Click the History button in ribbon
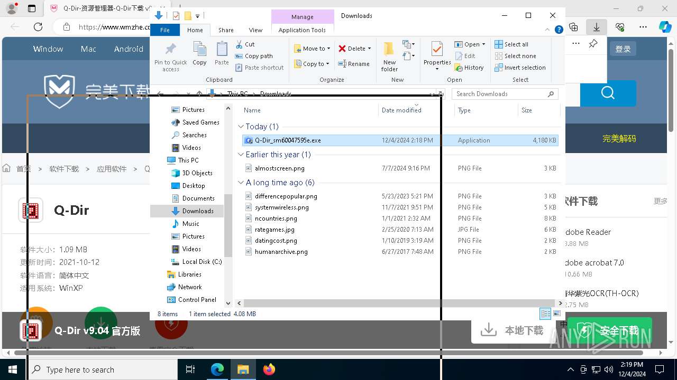 pyautogui.click(x=469, y=68)
